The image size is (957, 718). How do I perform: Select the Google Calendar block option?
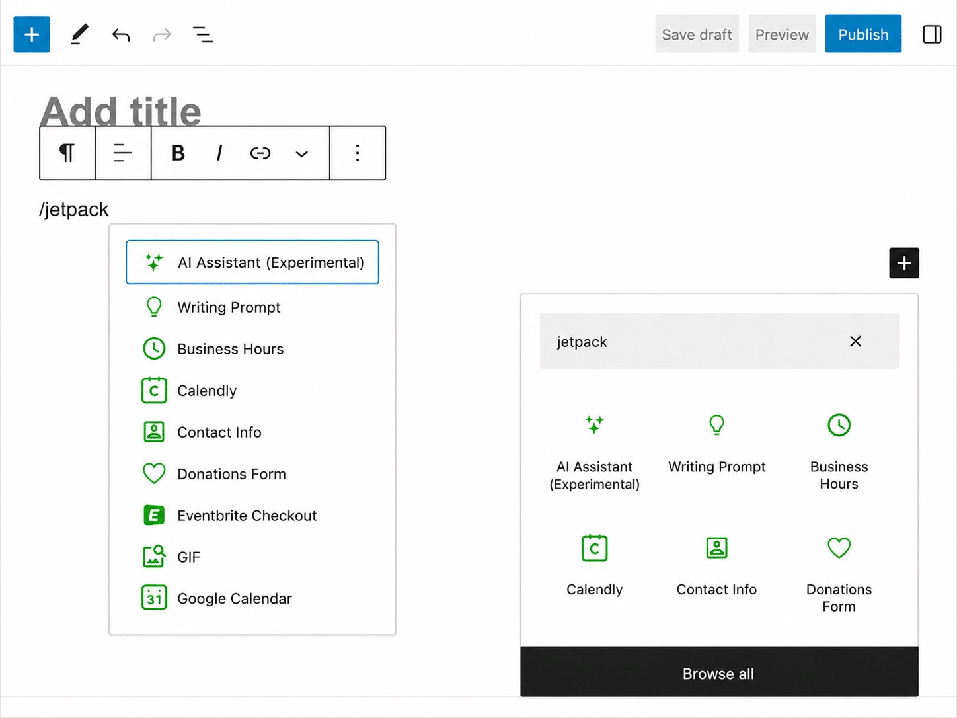252,599
